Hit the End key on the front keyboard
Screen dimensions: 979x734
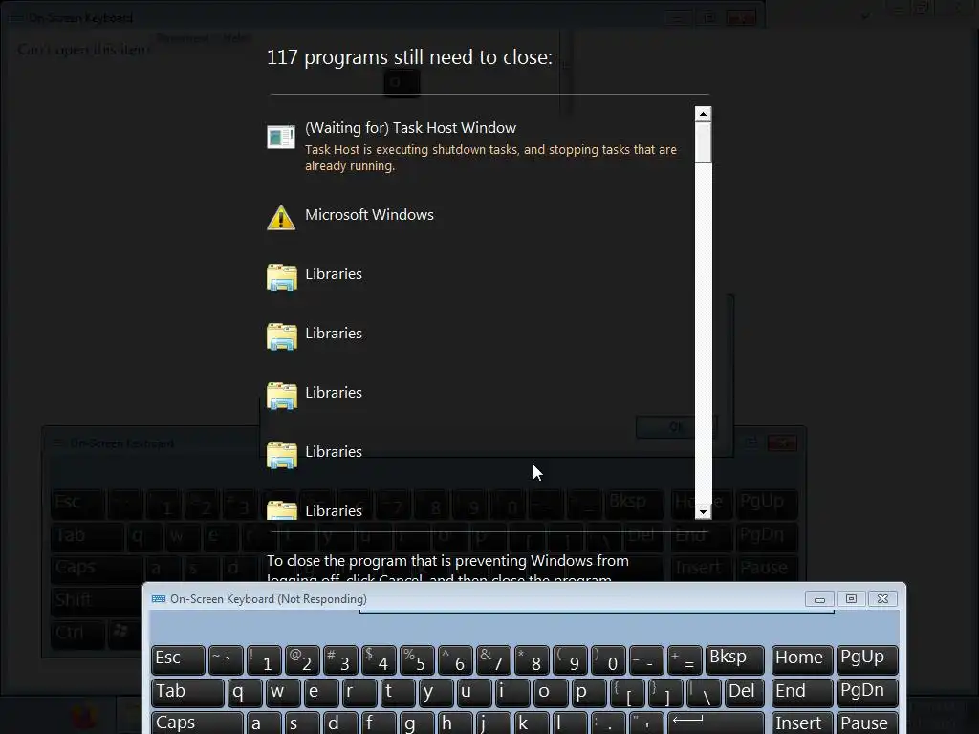pos(802,693)
